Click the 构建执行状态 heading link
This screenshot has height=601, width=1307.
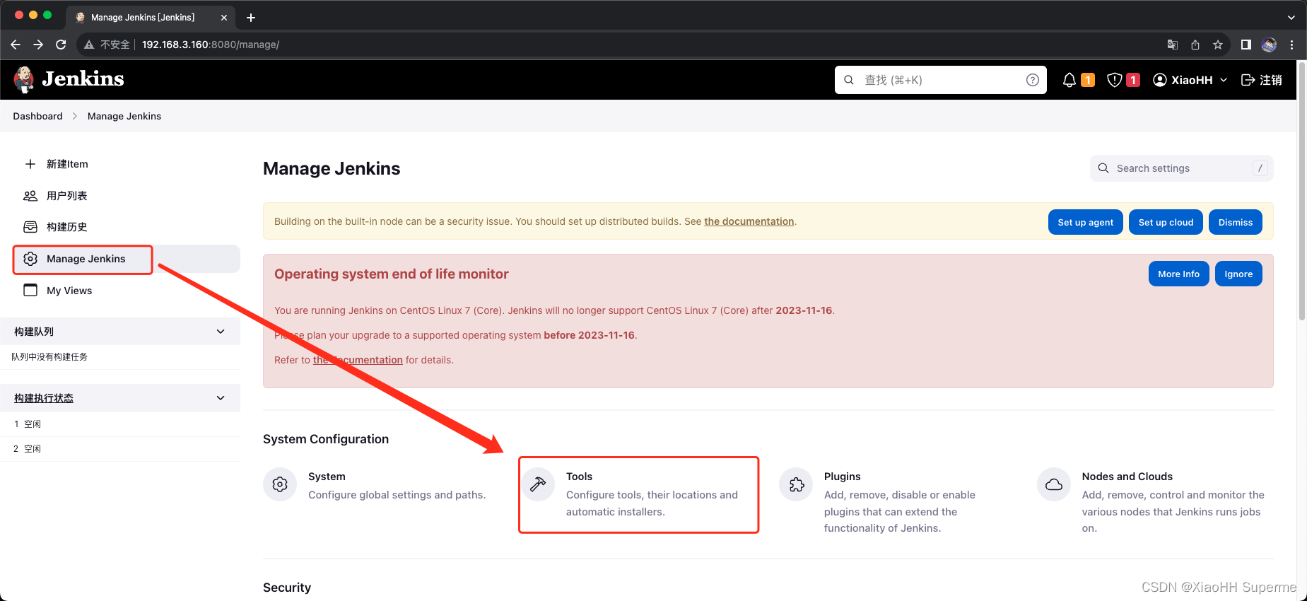44,398
